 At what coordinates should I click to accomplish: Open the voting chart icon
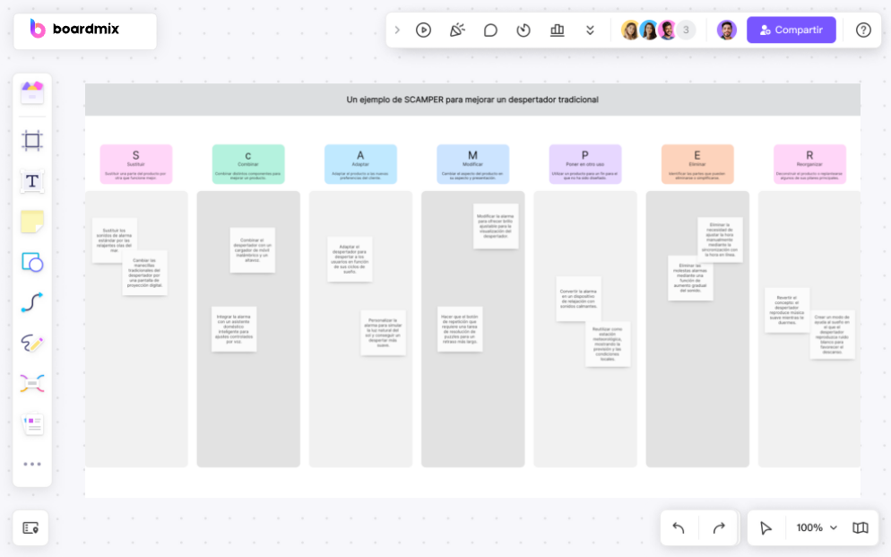(x=558, y=30)
